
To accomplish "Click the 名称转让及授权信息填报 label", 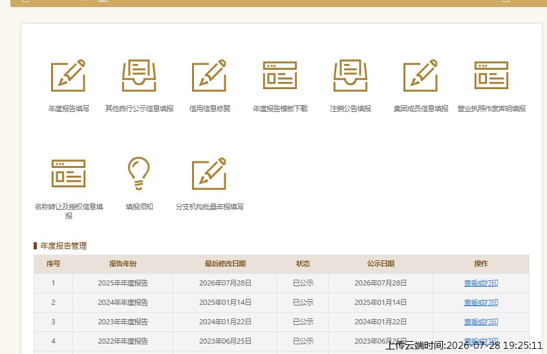I will coord(69,211).
